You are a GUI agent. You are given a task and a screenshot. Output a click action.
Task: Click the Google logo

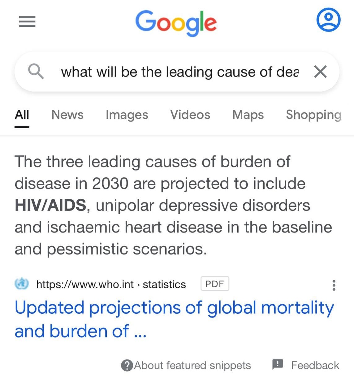click(176, 22)
